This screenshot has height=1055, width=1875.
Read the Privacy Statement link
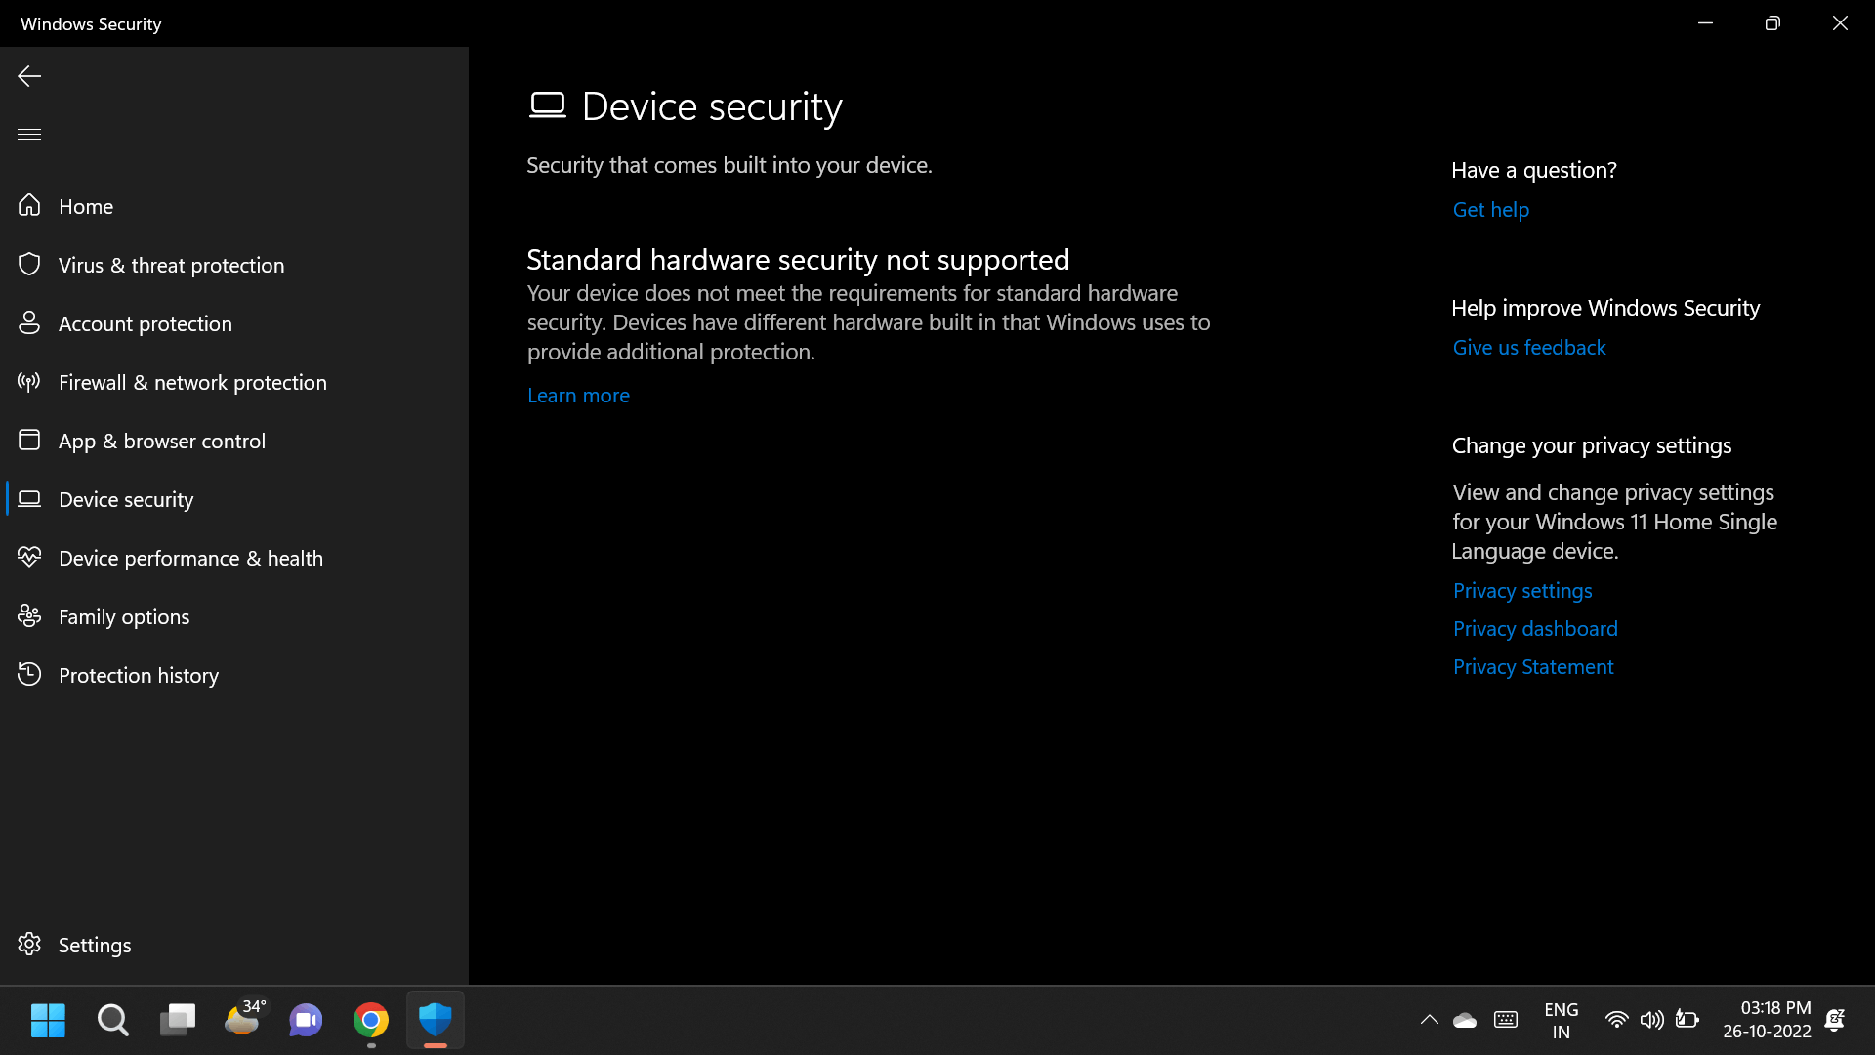(1533, 667)
